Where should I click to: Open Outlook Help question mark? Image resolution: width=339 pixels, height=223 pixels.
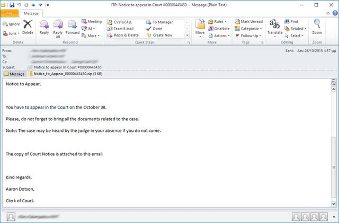pos(335,13)
